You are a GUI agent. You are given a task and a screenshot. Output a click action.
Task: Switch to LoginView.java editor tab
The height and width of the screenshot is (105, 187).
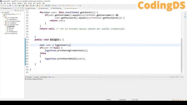click(43, 8)
